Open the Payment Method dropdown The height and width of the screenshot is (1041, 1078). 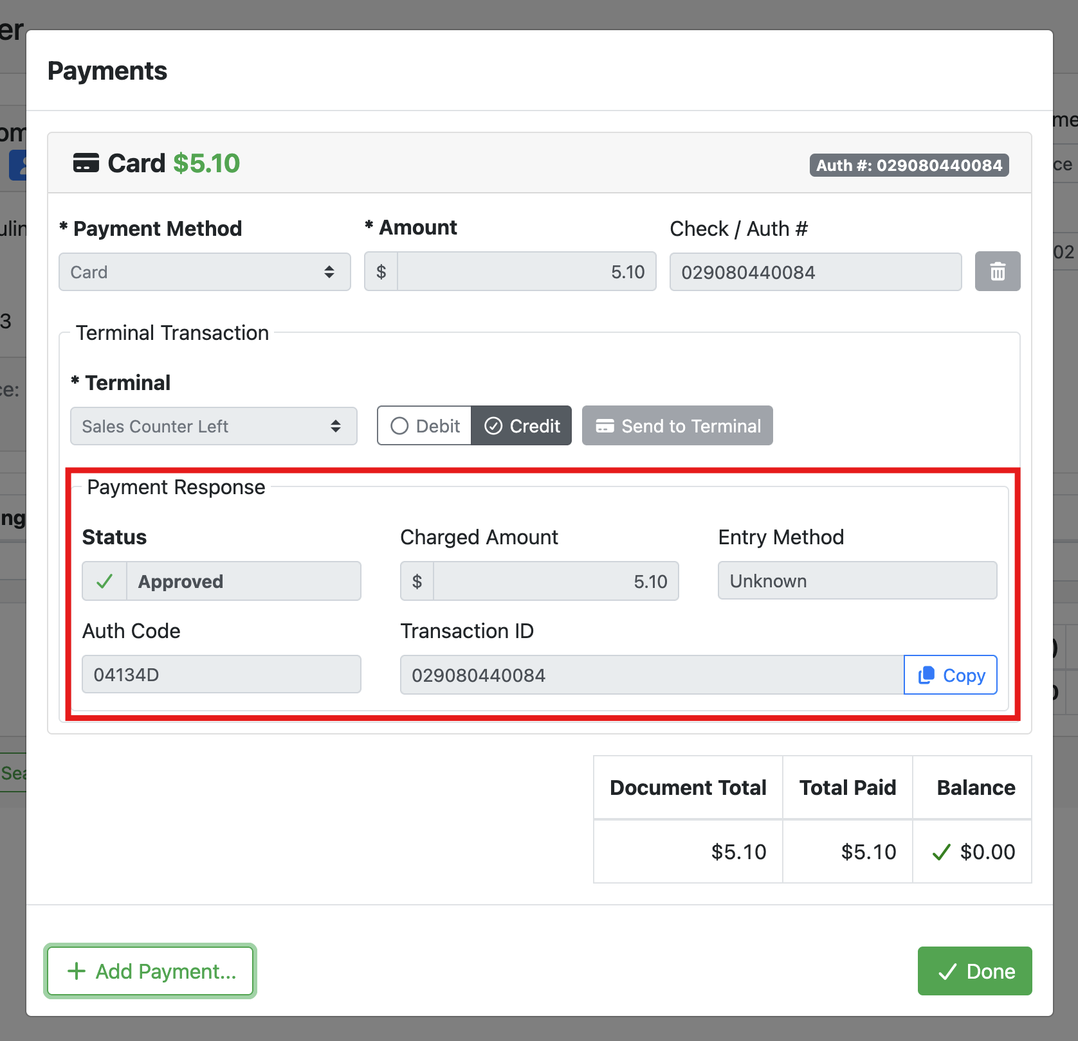[x=205, y=272]
